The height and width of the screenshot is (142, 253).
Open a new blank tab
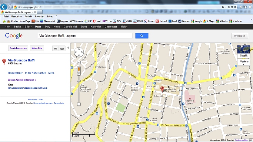(x=40, y=12)
